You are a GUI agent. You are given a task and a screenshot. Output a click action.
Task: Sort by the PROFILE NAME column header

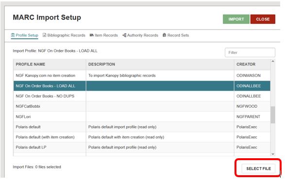tap(50, 64)
